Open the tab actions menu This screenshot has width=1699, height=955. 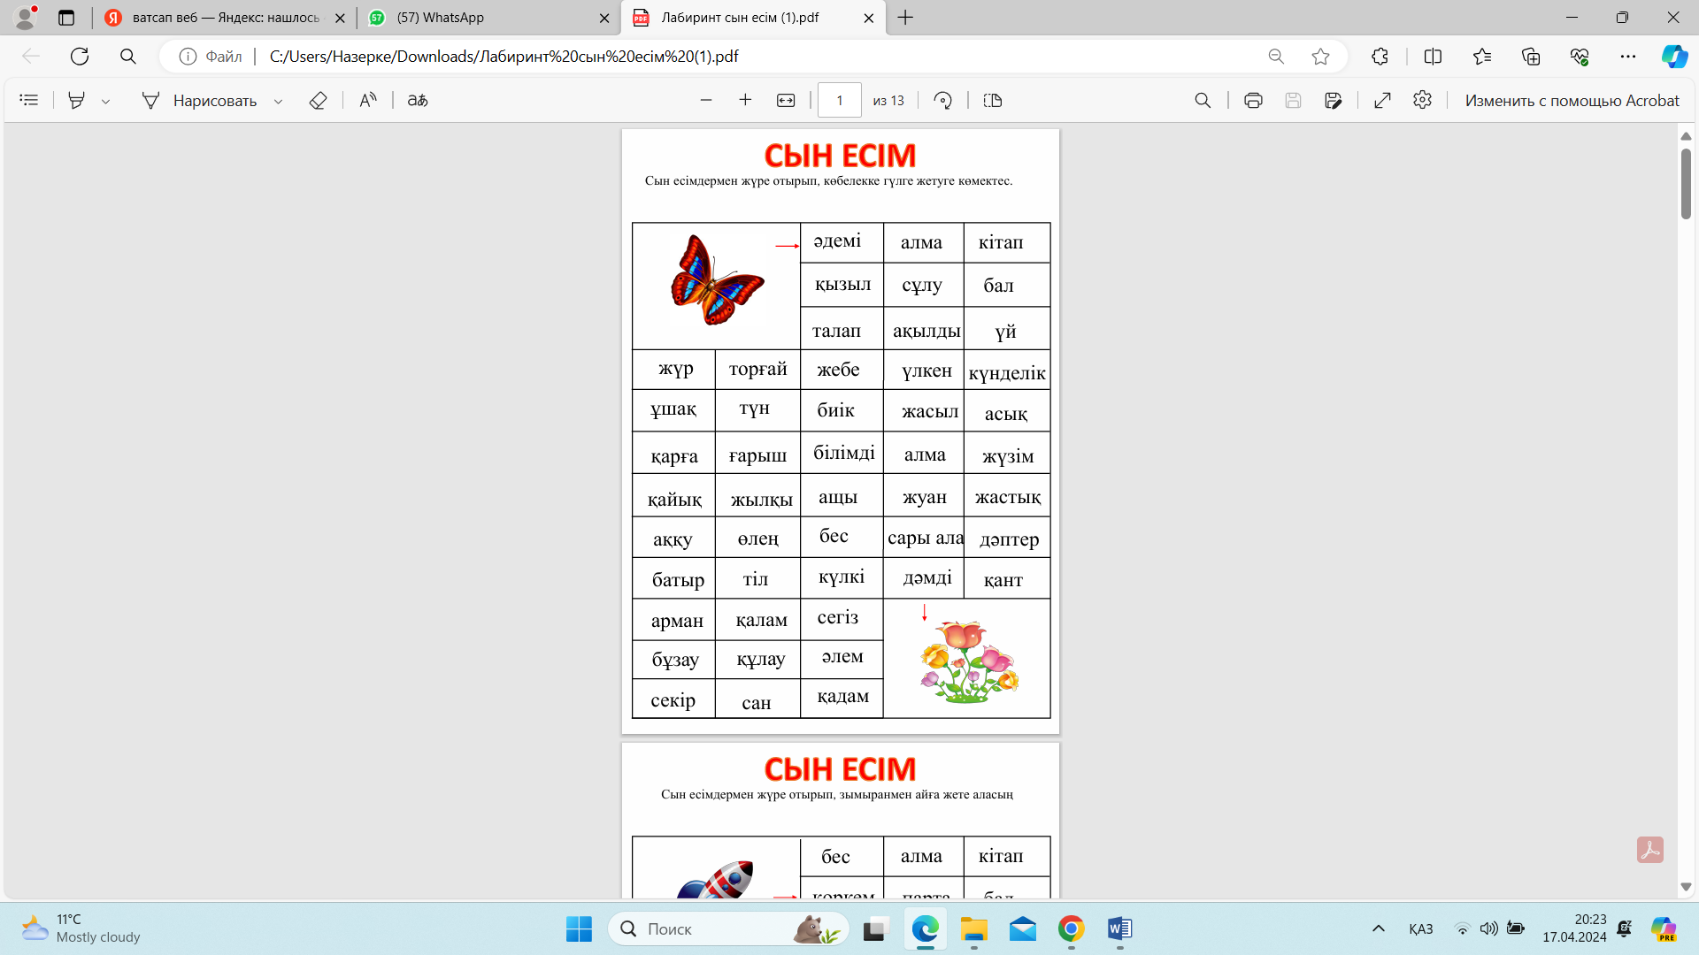click(65, 18)
